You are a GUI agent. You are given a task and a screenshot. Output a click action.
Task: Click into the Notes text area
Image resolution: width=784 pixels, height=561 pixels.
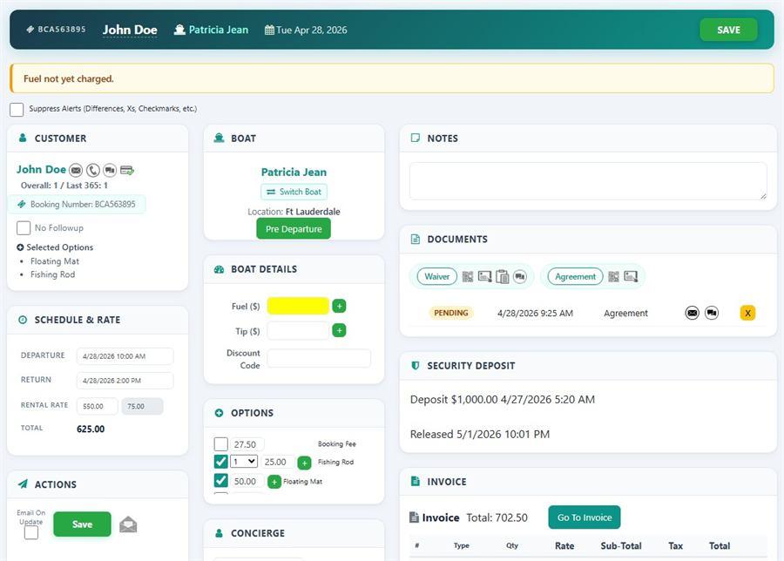point(588,181)
